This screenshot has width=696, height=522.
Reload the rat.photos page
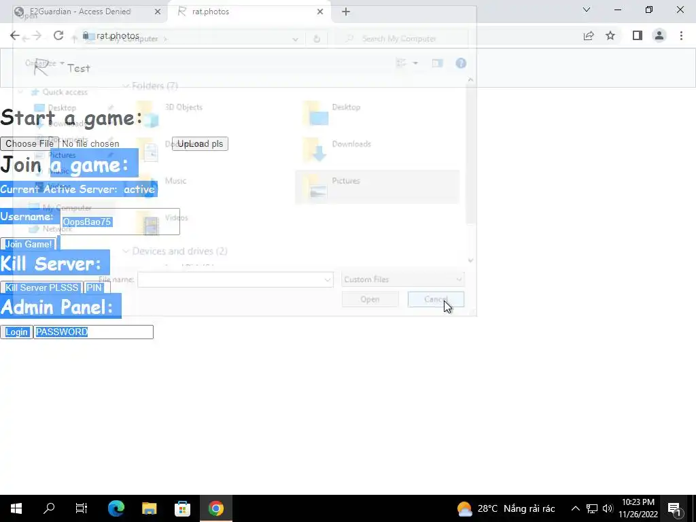click(58, 35)
